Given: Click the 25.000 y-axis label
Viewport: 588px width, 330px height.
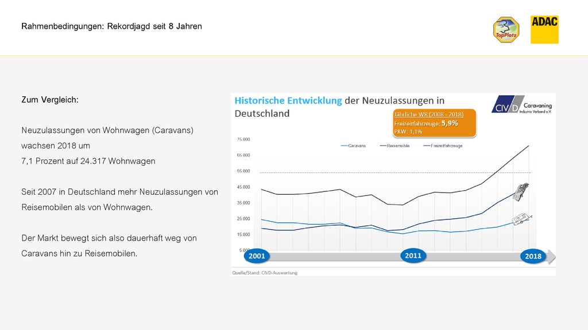Looking at the screenshot, I should click(x=243, y=219).
